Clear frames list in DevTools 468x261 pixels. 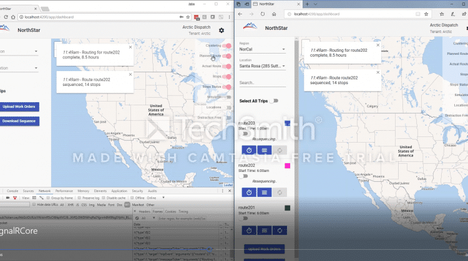(137, 219)
